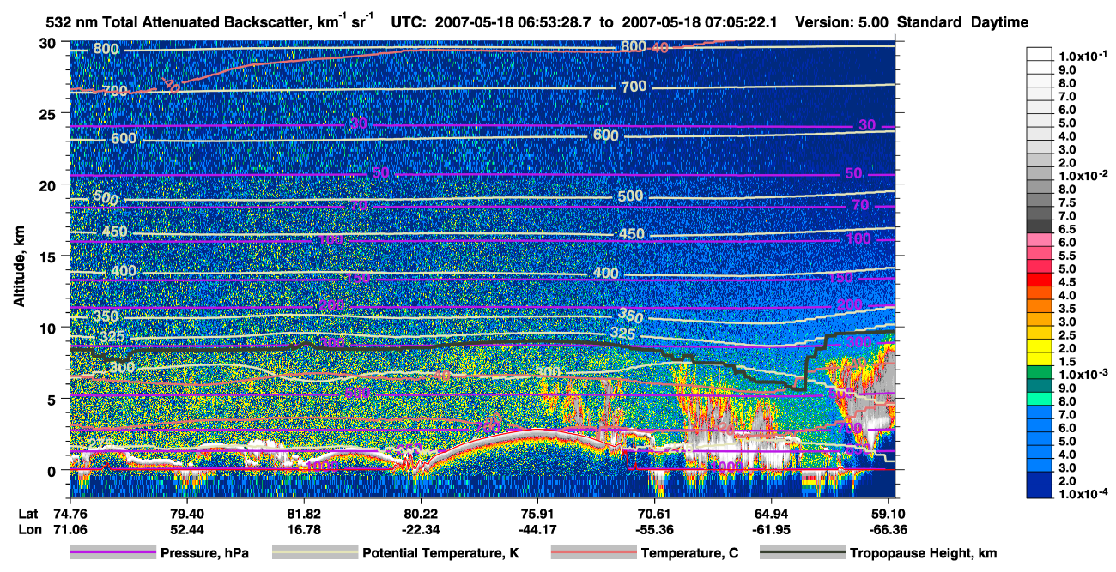Image resolution: width=1116 pixels, height=572 pixels.
Task: Click the longitude value '71.06'
Action: 69,529
